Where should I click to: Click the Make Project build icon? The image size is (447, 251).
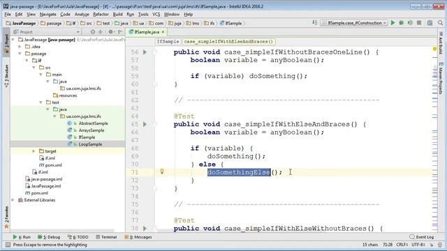pos(315,23)
